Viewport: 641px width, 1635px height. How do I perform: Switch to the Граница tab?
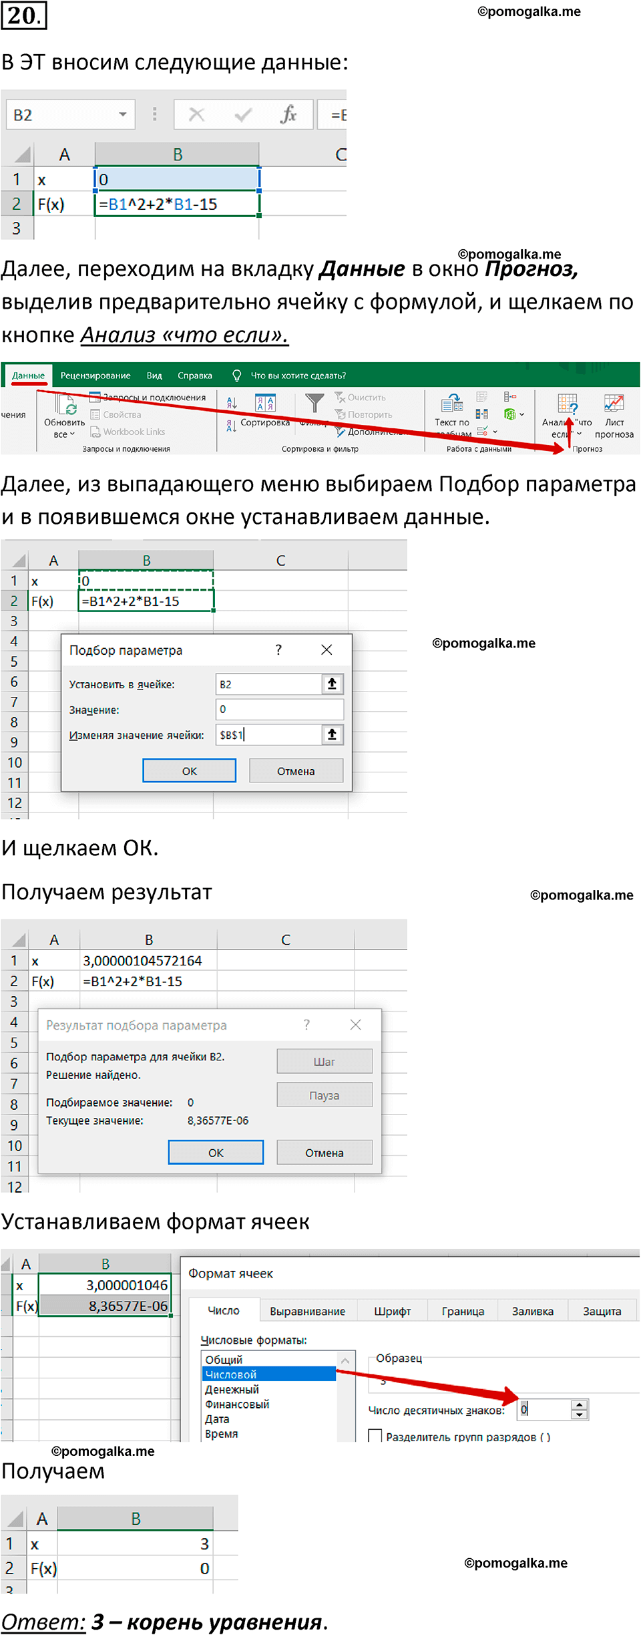point(463,1311)
